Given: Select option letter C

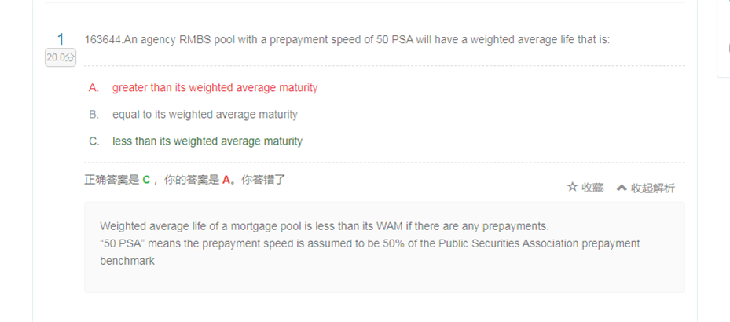Looking at the screenshot, I should pos(94,141).
